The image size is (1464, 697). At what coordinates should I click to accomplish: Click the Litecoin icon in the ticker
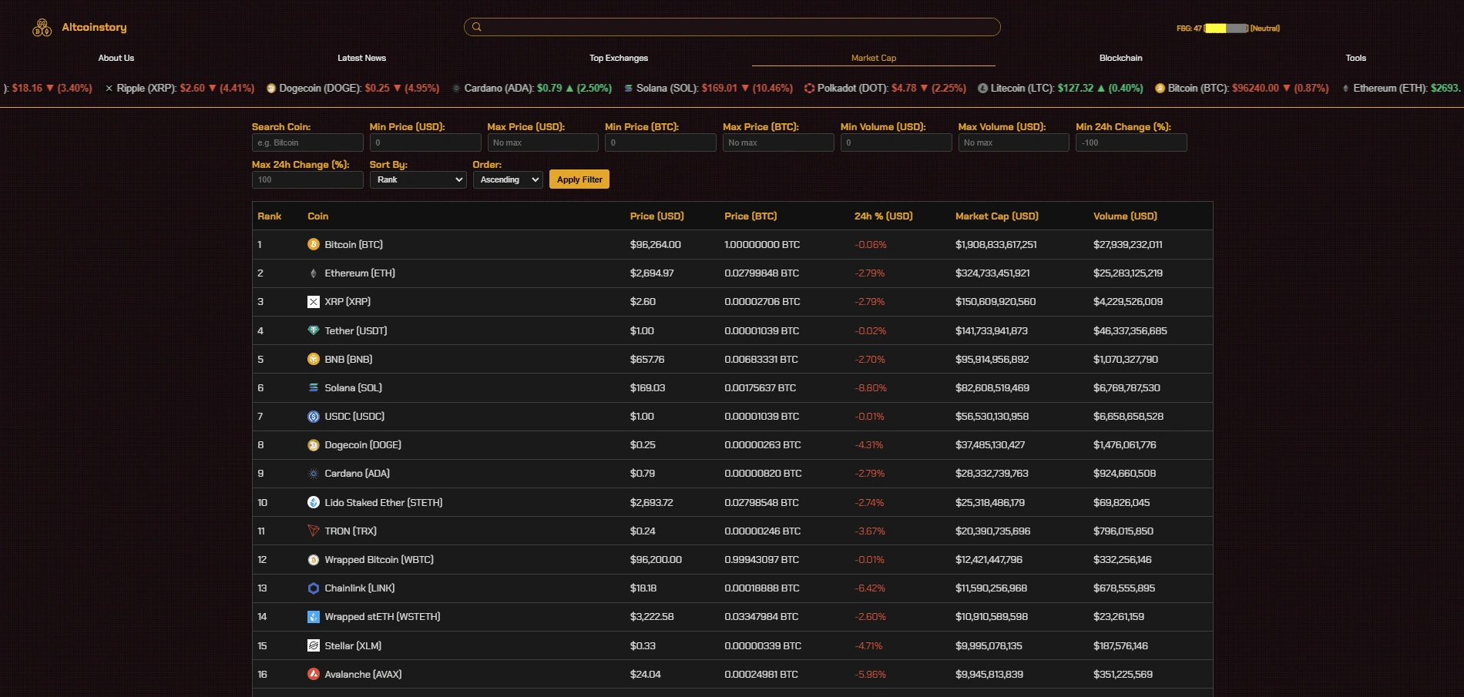coord(982,89)
